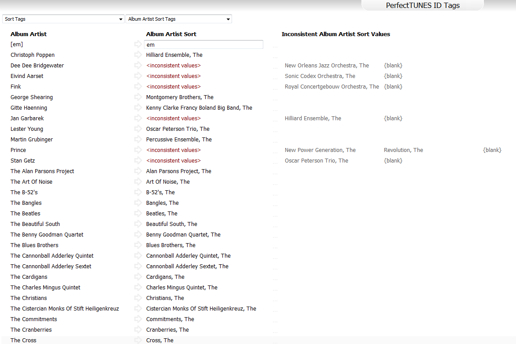This screenshot has height=344, width=516.
Task: Click the arrow icon beside Martin Grubinger
Action: pos(138,140)
